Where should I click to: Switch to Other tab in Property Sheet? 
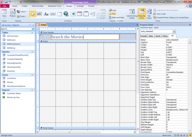165,36
